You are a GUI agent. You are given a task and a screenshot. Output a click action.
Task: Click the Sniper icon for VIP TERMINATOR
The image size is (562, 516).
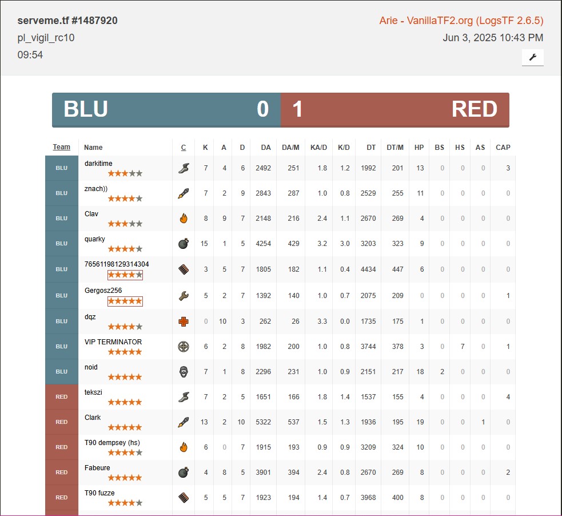pos(183,347)
